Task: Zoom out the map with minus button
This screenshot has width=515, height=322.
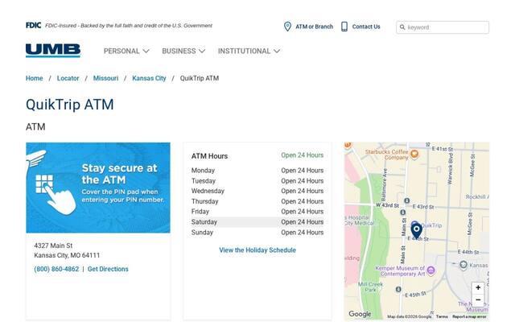Action: point(478,299)
